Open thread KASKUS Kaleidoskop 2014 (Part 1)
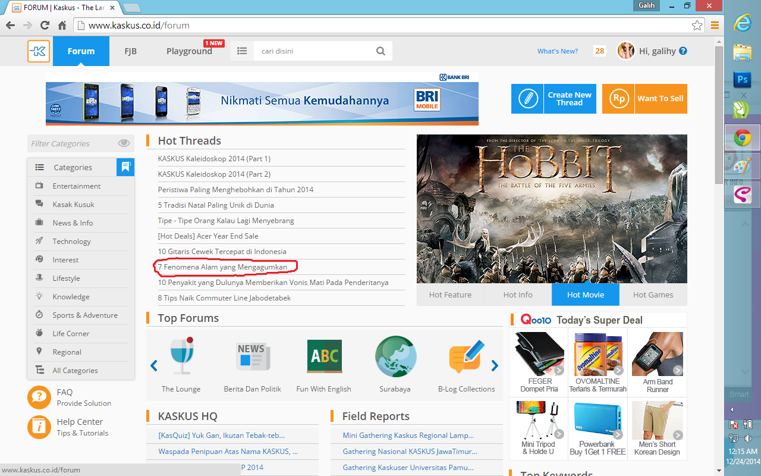Viewport: 761px width, 476px height. pyautogui.click(x=214, y=158)
